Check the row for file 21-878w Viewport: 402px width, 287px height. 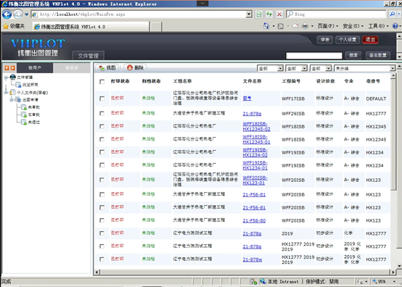(102, 259)
